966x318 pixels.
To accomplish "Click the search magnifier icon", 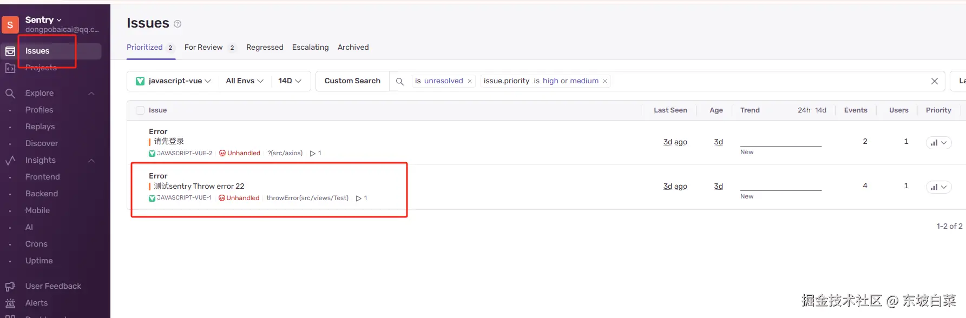I will 400,81.
